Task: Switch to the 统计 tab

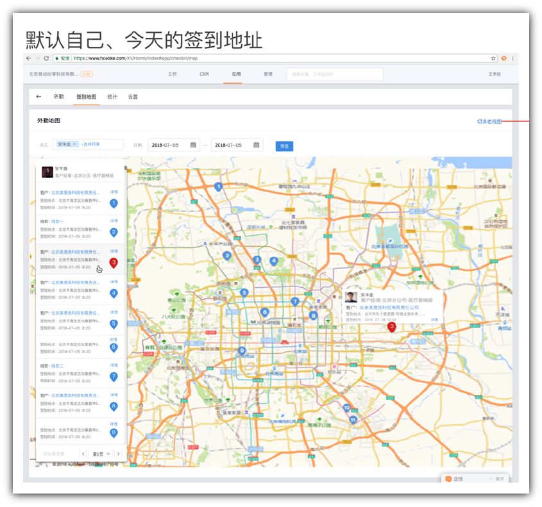Action: pyautogui.click(x=112, y=97)
